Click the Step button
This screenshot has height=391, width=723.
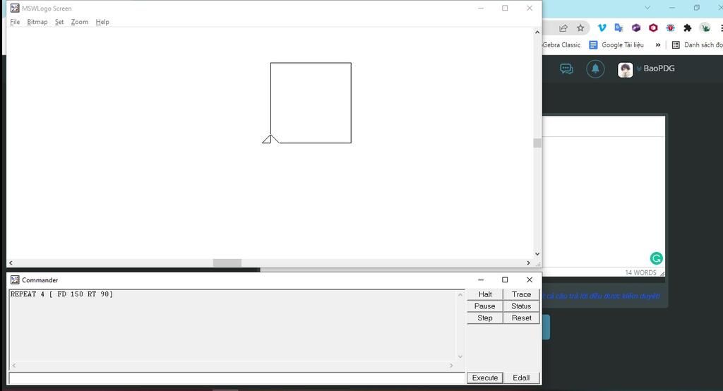[x=484, y=318]
